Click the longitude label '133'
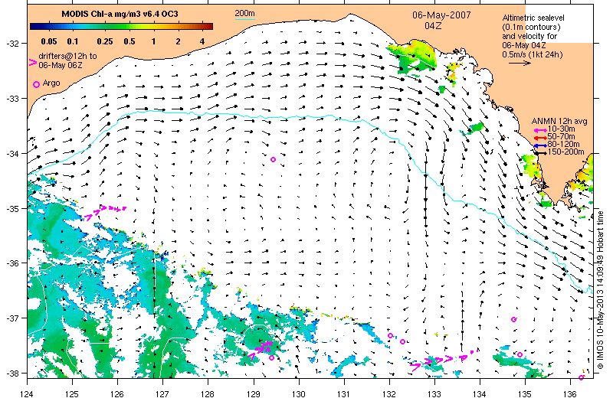 click(x=434, y=393)
